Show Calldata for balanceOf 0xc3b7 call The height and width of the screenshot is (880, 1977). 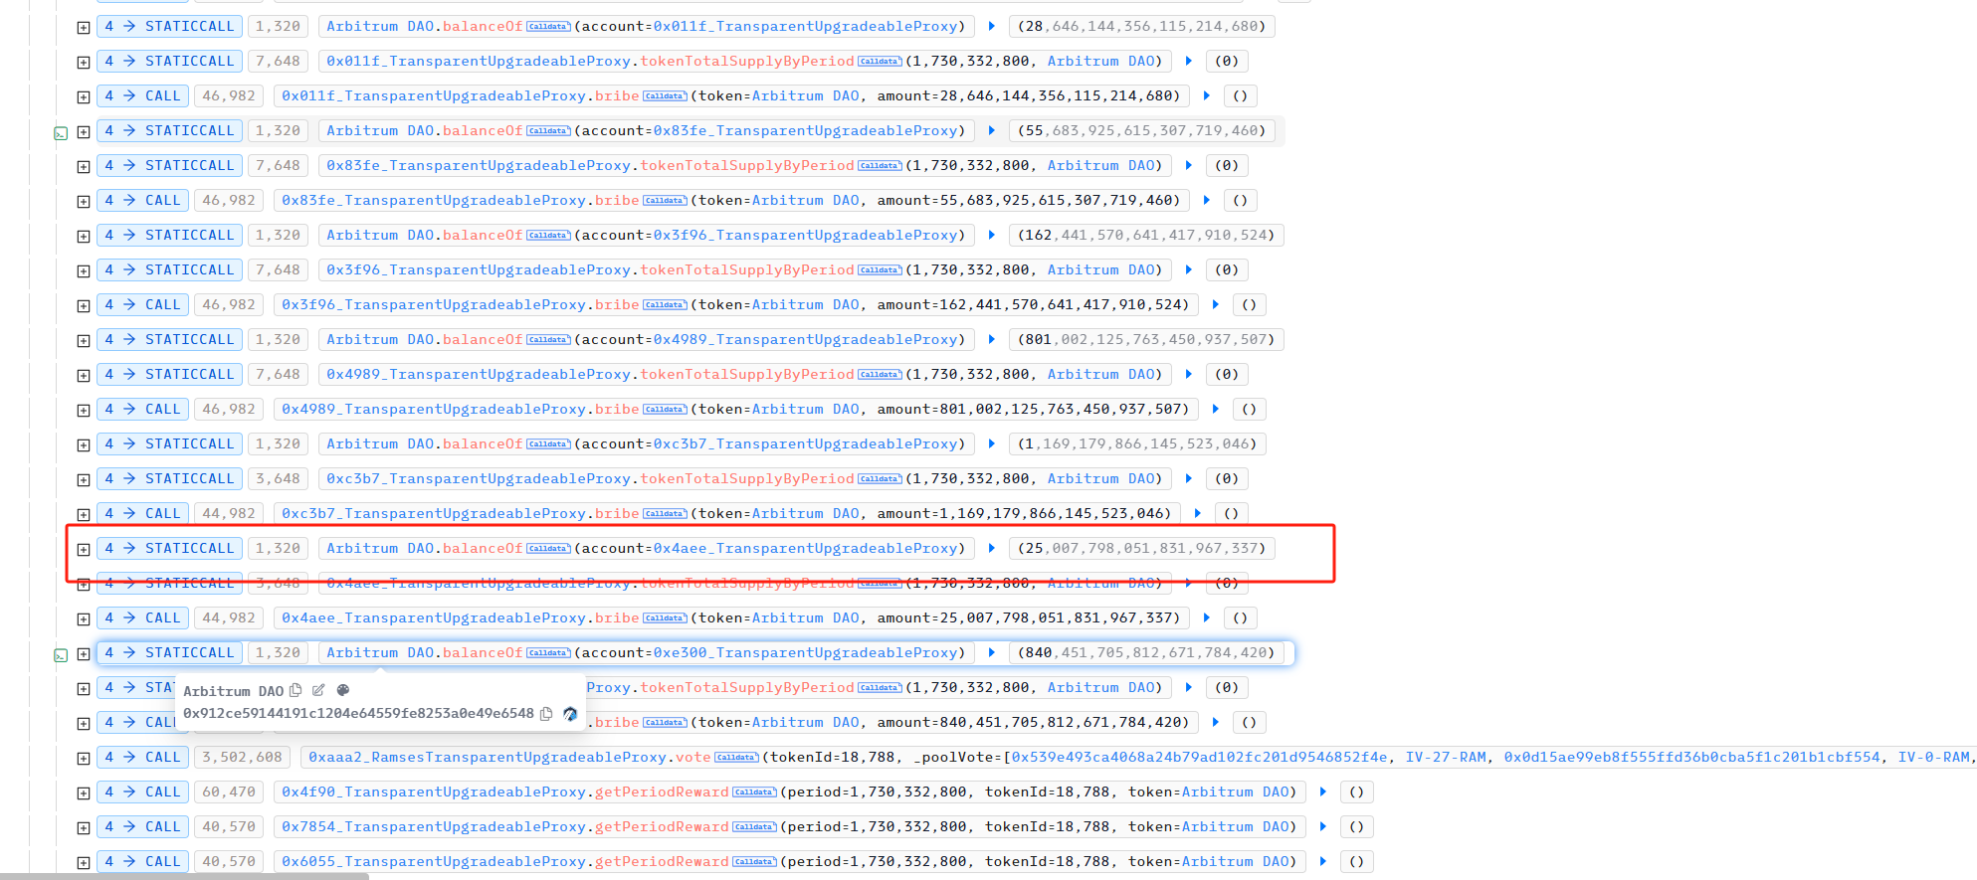[x=548, y=444]
